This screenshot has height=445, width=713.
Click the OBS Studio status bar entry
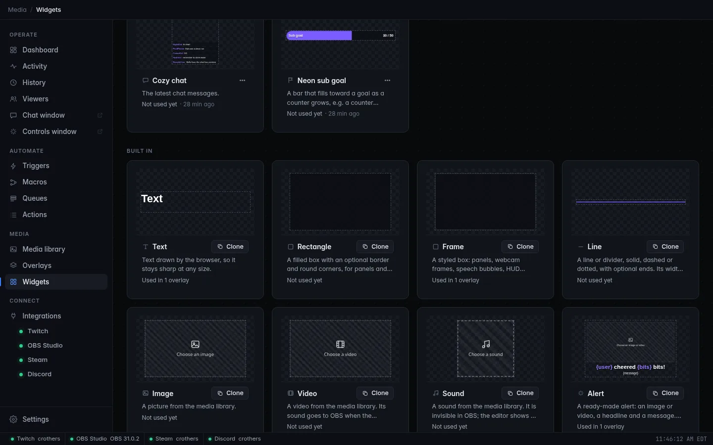click(104, 439)
